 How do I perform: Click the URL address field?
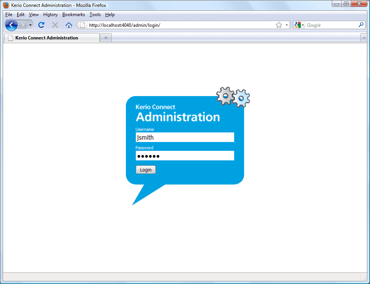[x=181, y=25]
